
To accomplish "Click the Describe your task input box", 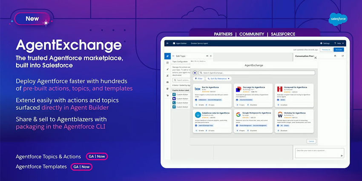I will tap(319, 153).
